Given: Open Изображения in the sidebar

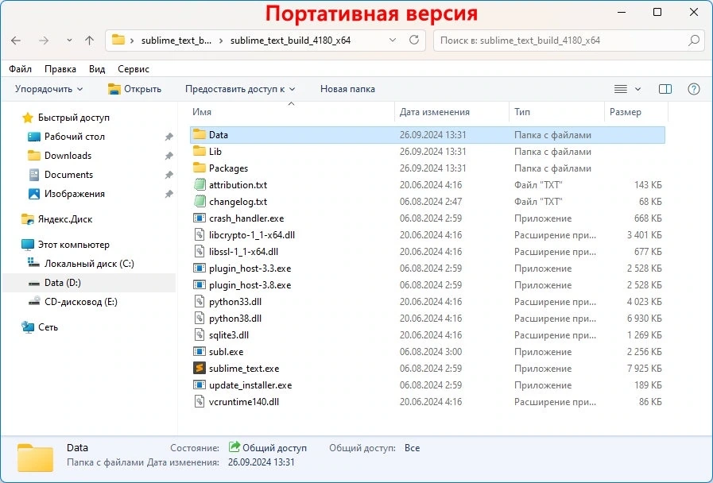Looking at the screenshot, I should tap(75, 194).
